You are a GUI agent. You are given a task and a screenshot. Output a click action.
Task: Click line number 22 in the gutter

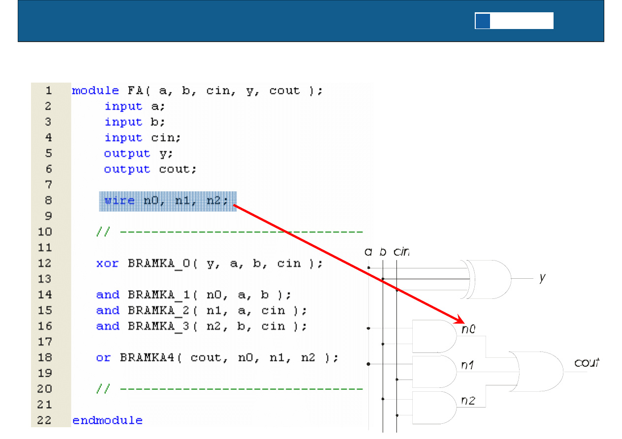tap(45, 420)
